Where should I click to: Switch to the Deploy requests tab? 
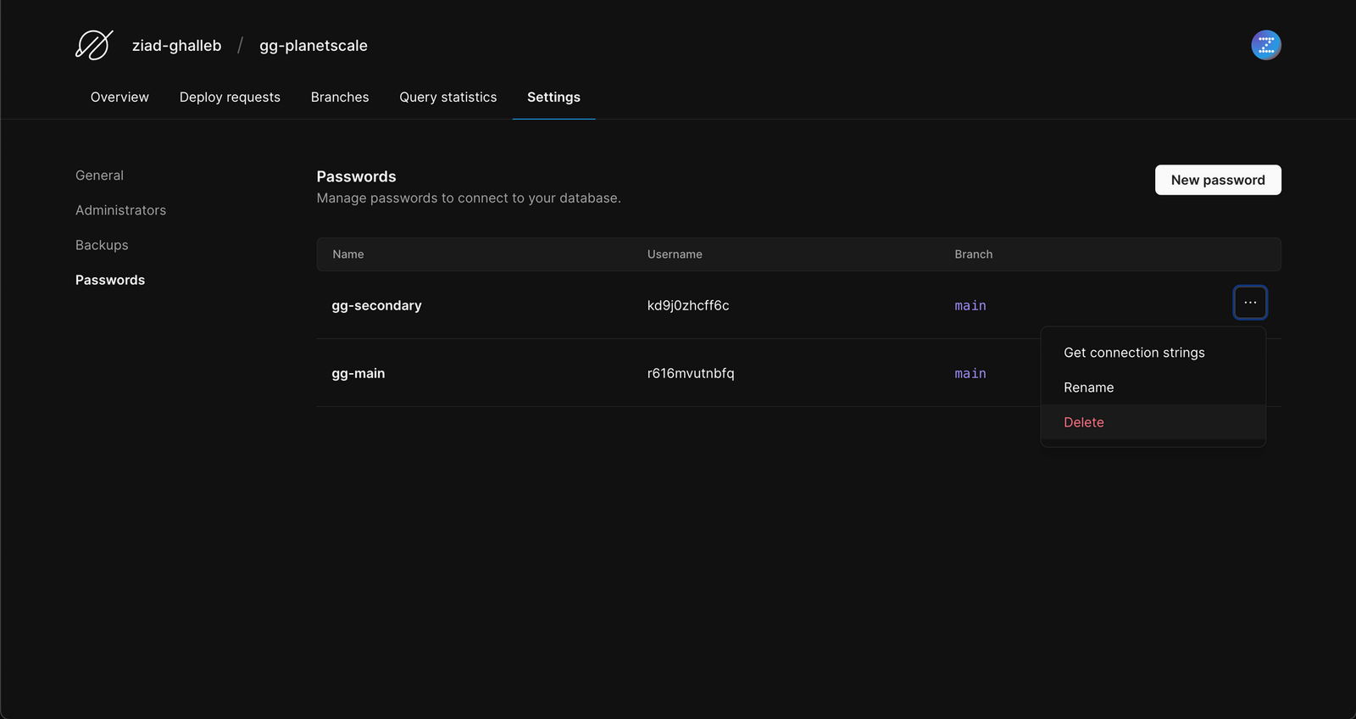(230, 98)
